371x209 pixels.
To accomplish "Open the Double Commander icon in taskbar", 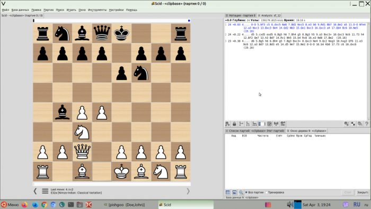I will click(89, 205).
